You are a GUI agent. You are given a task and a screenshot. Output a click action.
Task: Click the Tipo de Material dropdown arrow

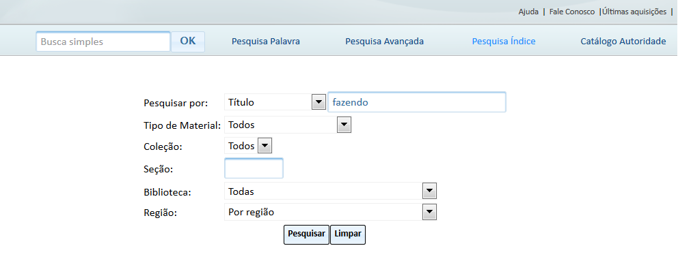pos(344,125)
